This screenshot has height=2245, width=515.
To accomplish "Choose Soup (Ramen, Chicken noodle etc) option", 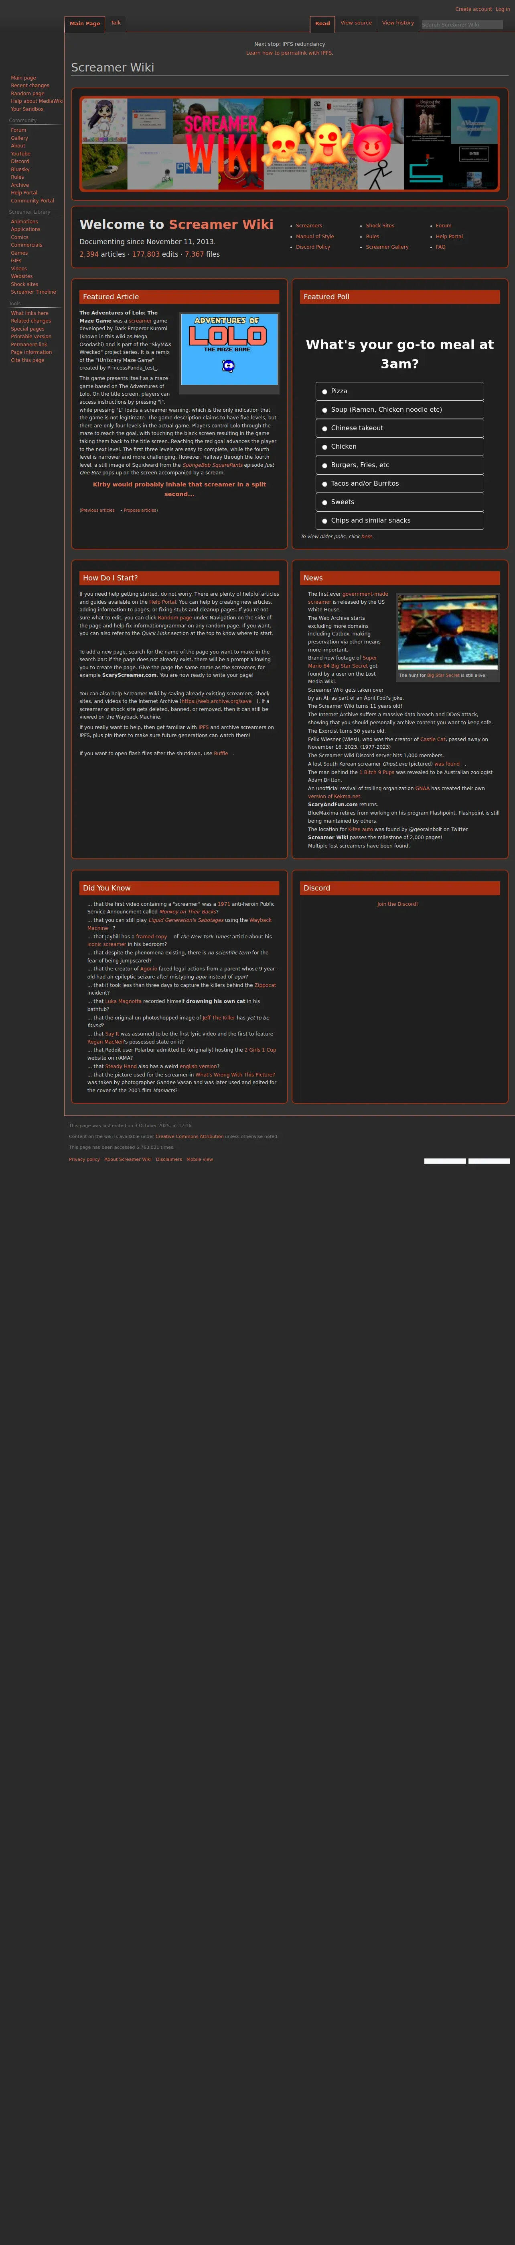I will click(x=399, y=410).
